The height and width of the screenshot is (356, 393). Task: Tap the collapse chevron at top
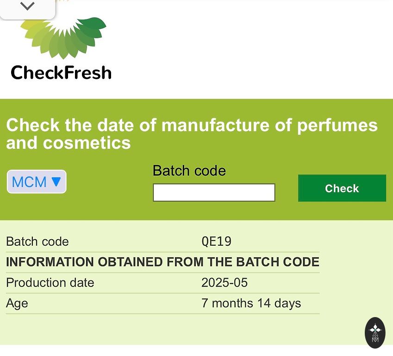pos(27,6)
